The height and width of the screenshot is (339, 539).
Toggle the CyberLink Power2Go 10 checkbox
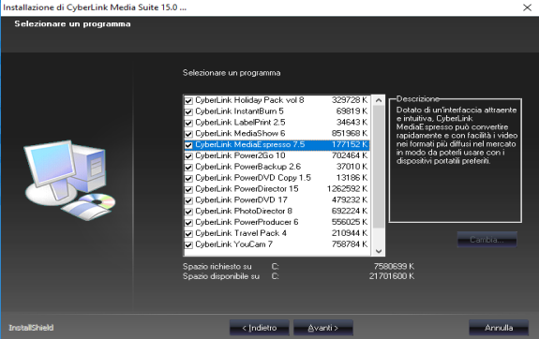click(188, 156)
